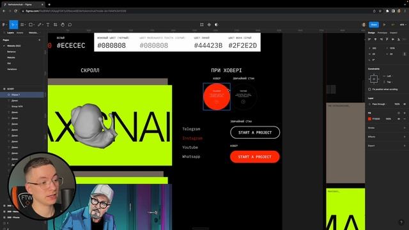
Task: Click the outlined START A PROJECT button
Action: [x=255, y=132]
